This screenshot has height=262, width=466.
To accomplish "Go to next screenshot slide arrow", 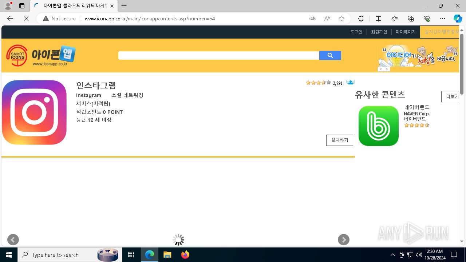I will pos(344,240).
